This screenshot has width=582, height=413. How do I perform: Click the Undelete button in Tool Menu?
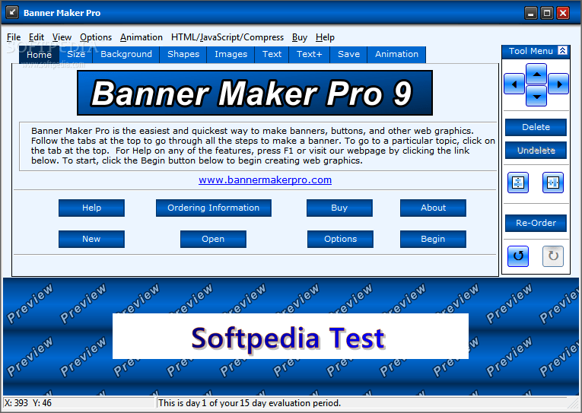tap(536, 151)
